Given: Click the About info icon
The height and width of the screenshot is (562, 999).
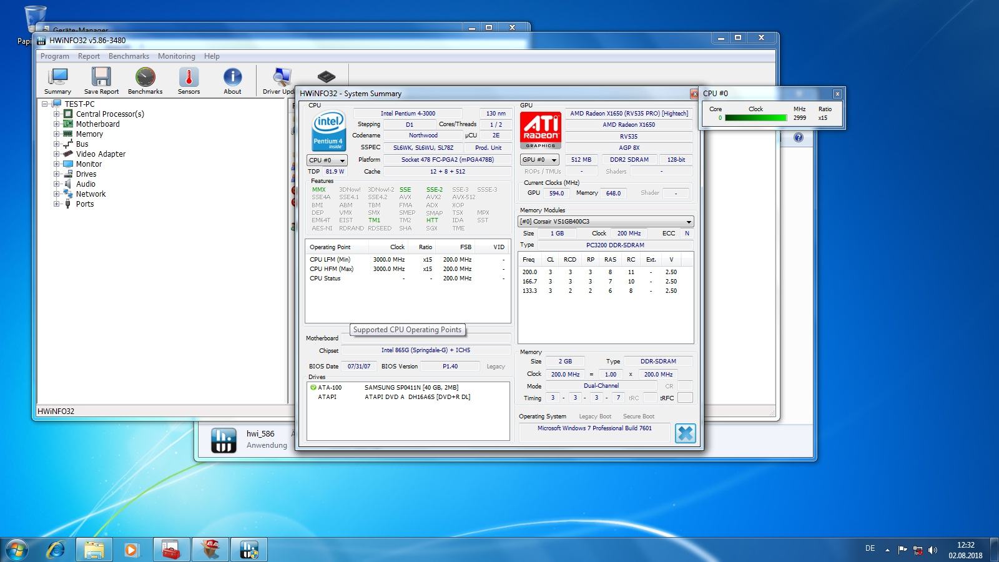Looking at the screenshot, I should (x=232, y=81).
